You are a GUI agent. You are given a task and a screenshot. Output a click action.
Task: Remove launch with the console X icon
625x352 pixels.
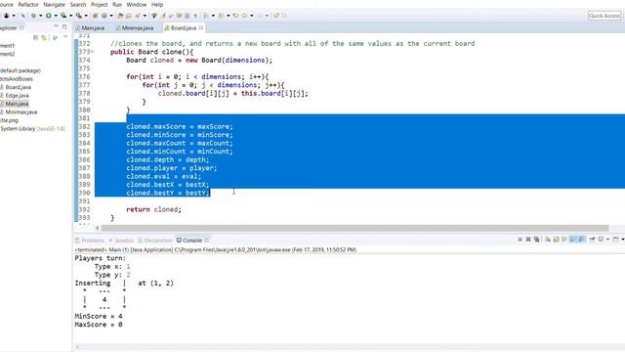(528, 240)
